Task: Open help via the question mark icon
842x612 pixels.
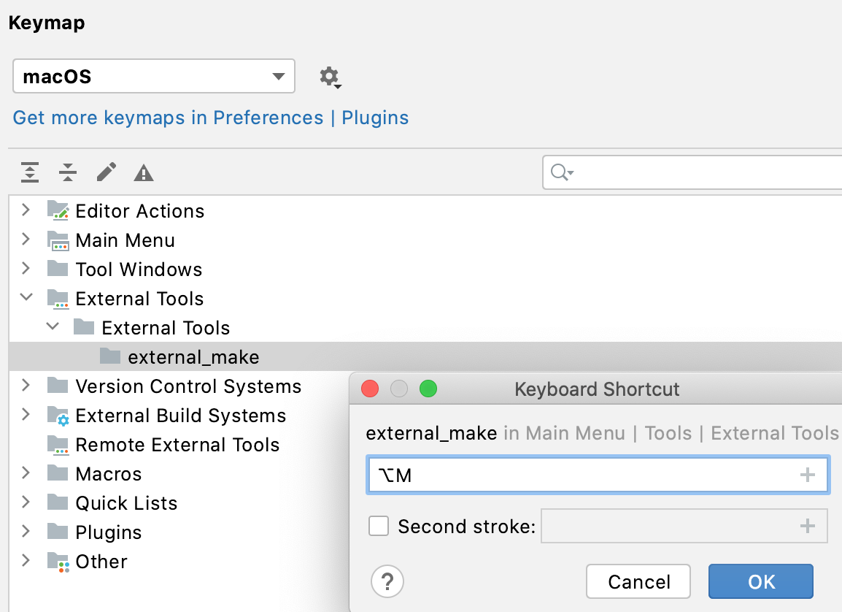Action: click(387, 581)
